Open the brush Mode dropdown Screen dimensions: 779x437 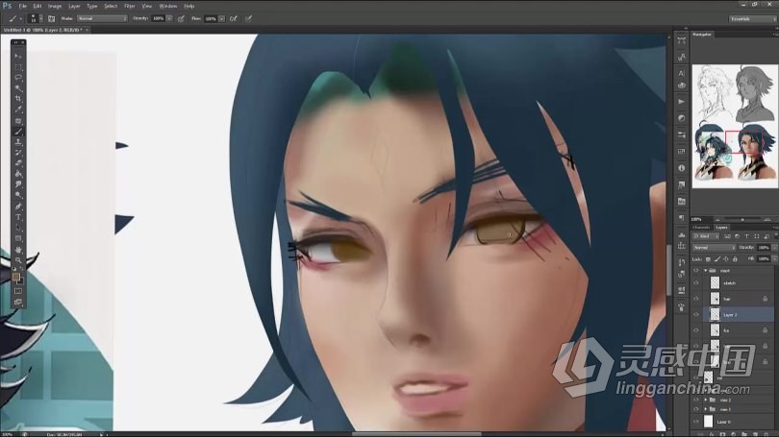pos(102,19)
